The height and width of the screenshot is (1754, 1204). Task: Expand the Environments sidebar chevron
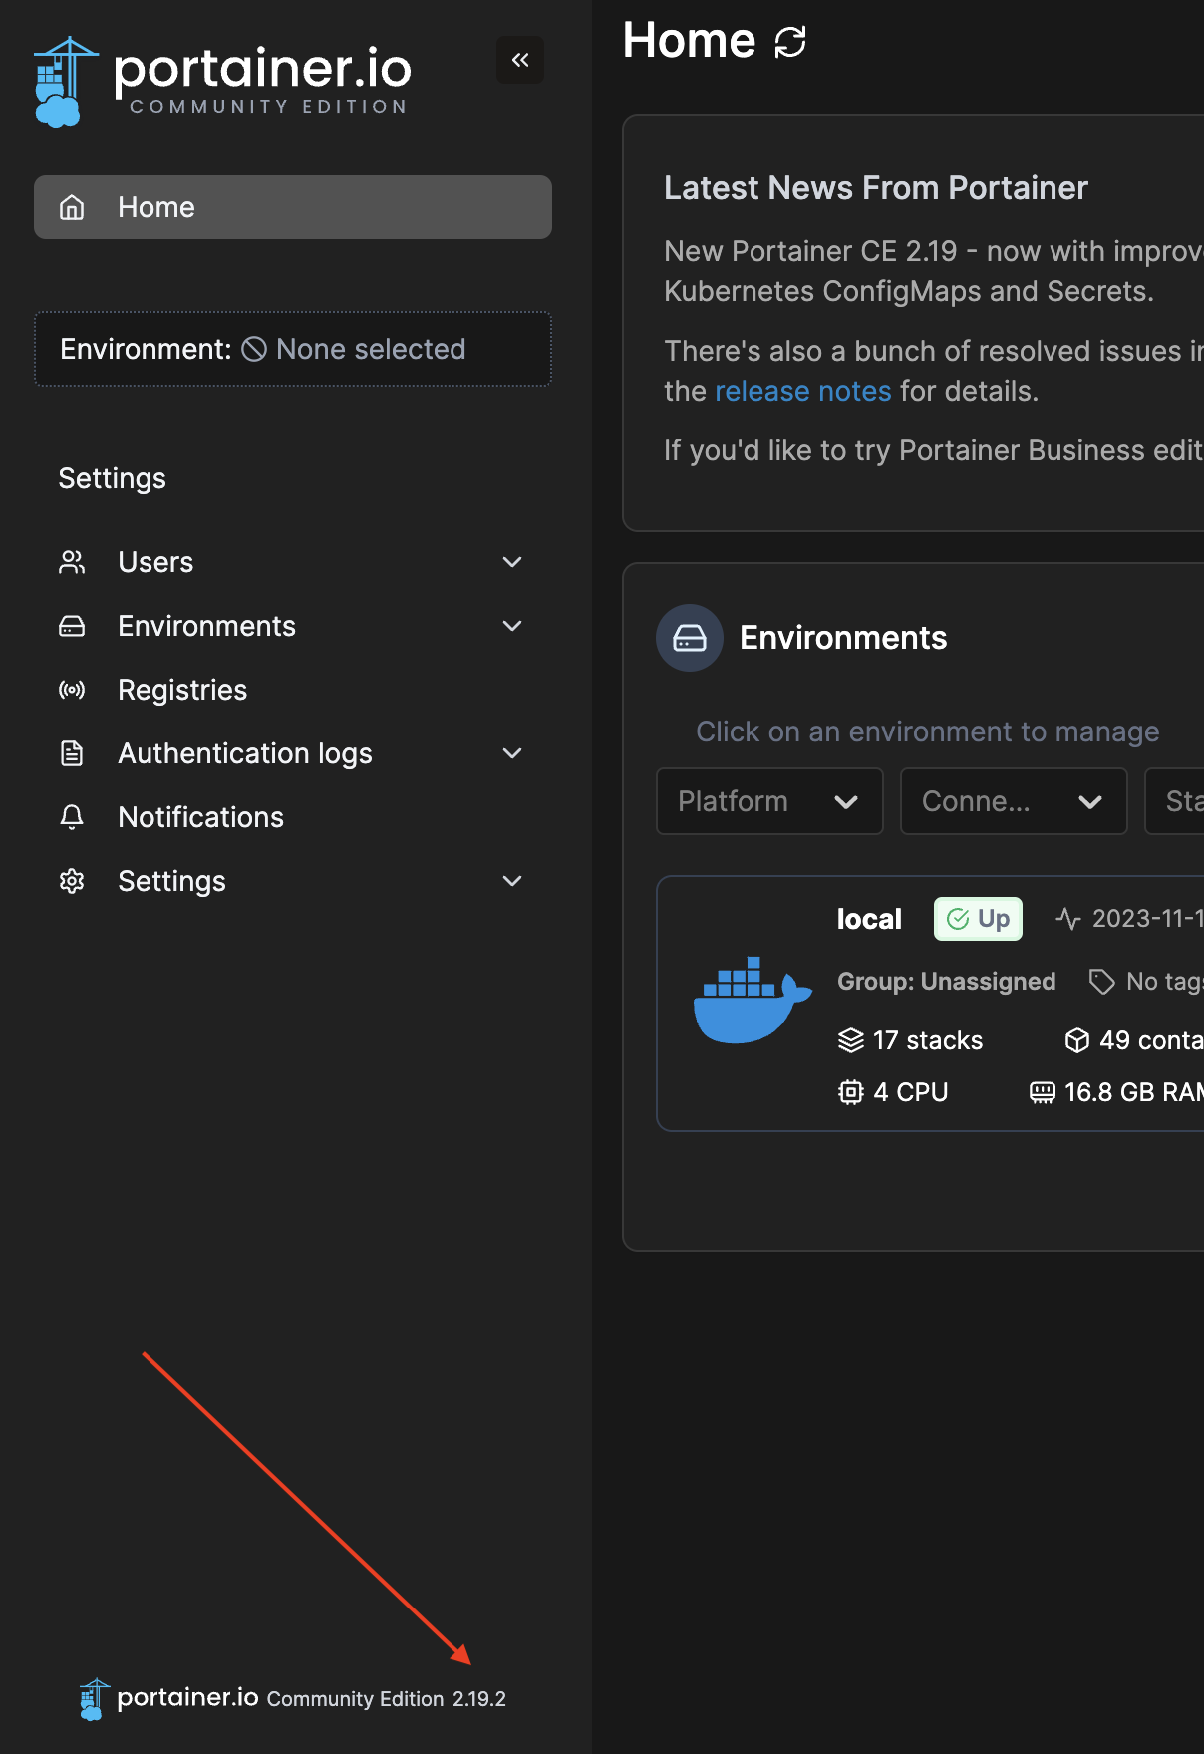tap(512, 626)
